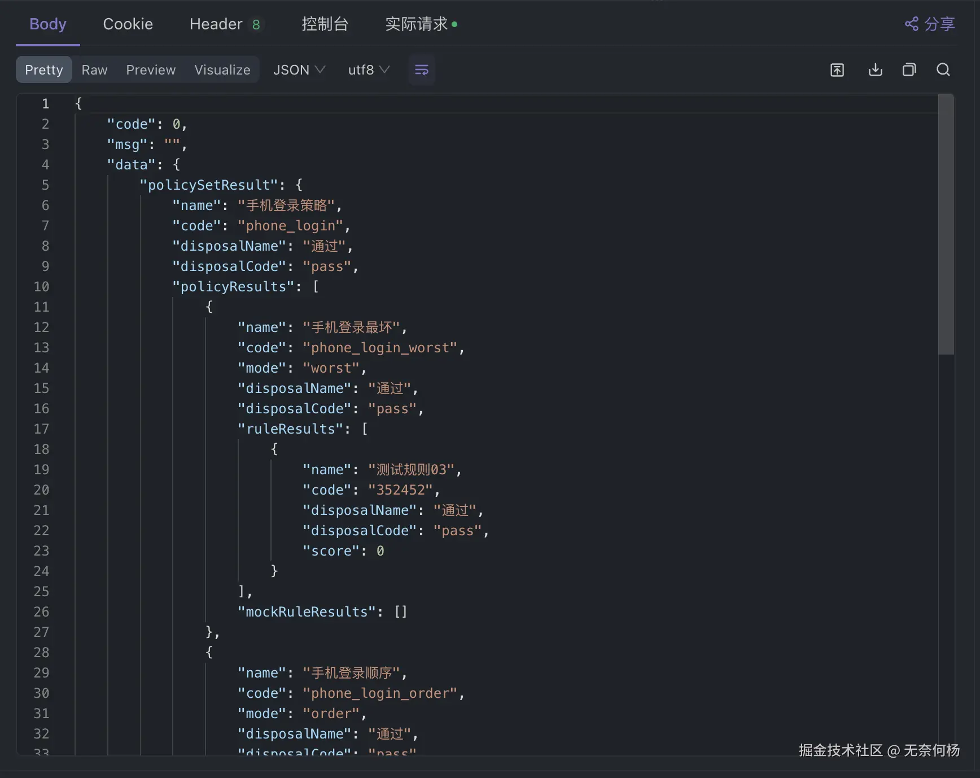This screenshot has width=980, height=778.
Task: Click line number 17 in gutter
Action: [41, 429]
